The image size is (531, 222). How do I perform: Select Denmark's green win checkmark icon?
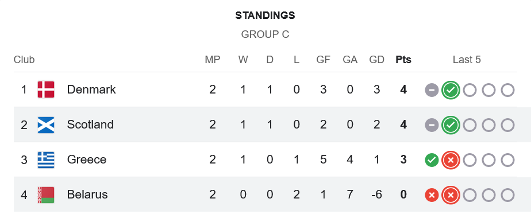coord(451,90)
